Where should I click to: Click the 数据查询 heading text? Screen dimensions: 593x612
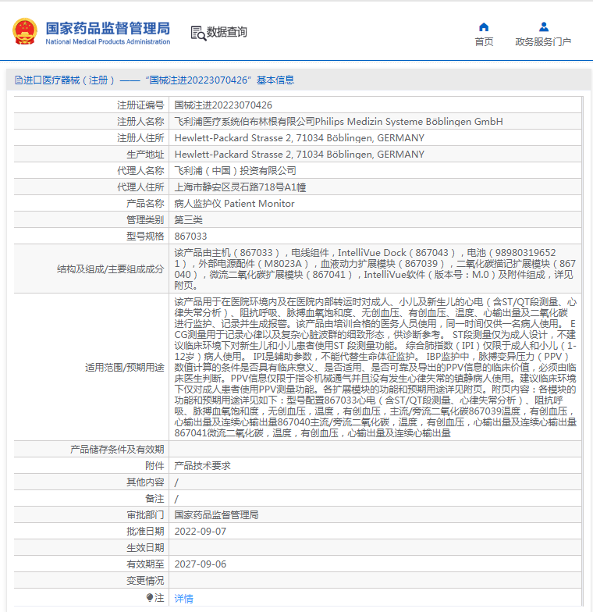click(x=226, y=32)
